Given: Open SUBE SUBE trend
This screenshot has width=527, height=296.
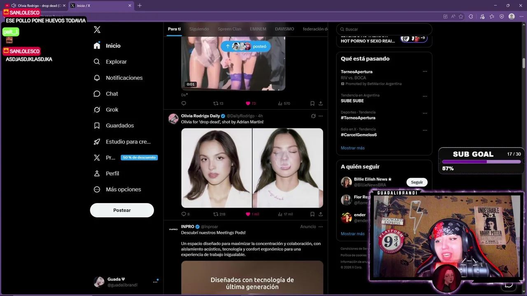Looking at the screenshot, I should 352,101.
